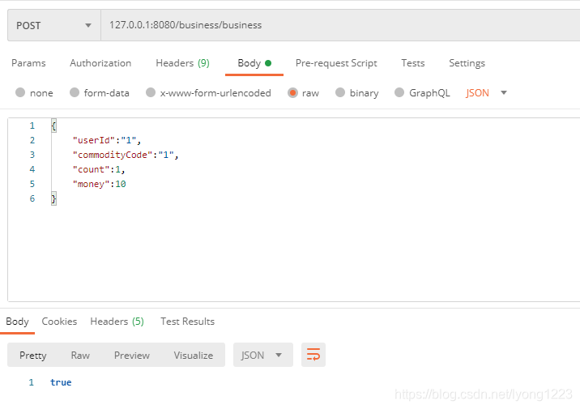
Task: Open response Headers (5) tab
Action: [117, 322]
